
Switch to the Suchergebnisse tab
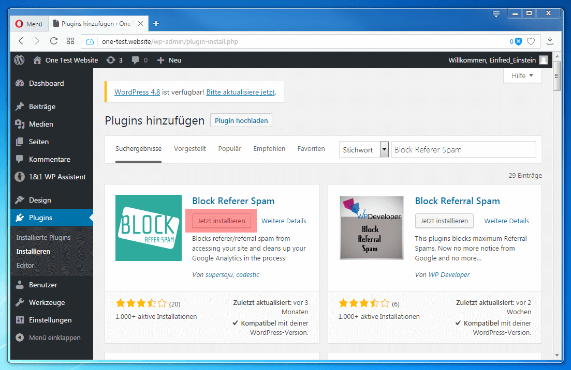click(x=138, y=149)
